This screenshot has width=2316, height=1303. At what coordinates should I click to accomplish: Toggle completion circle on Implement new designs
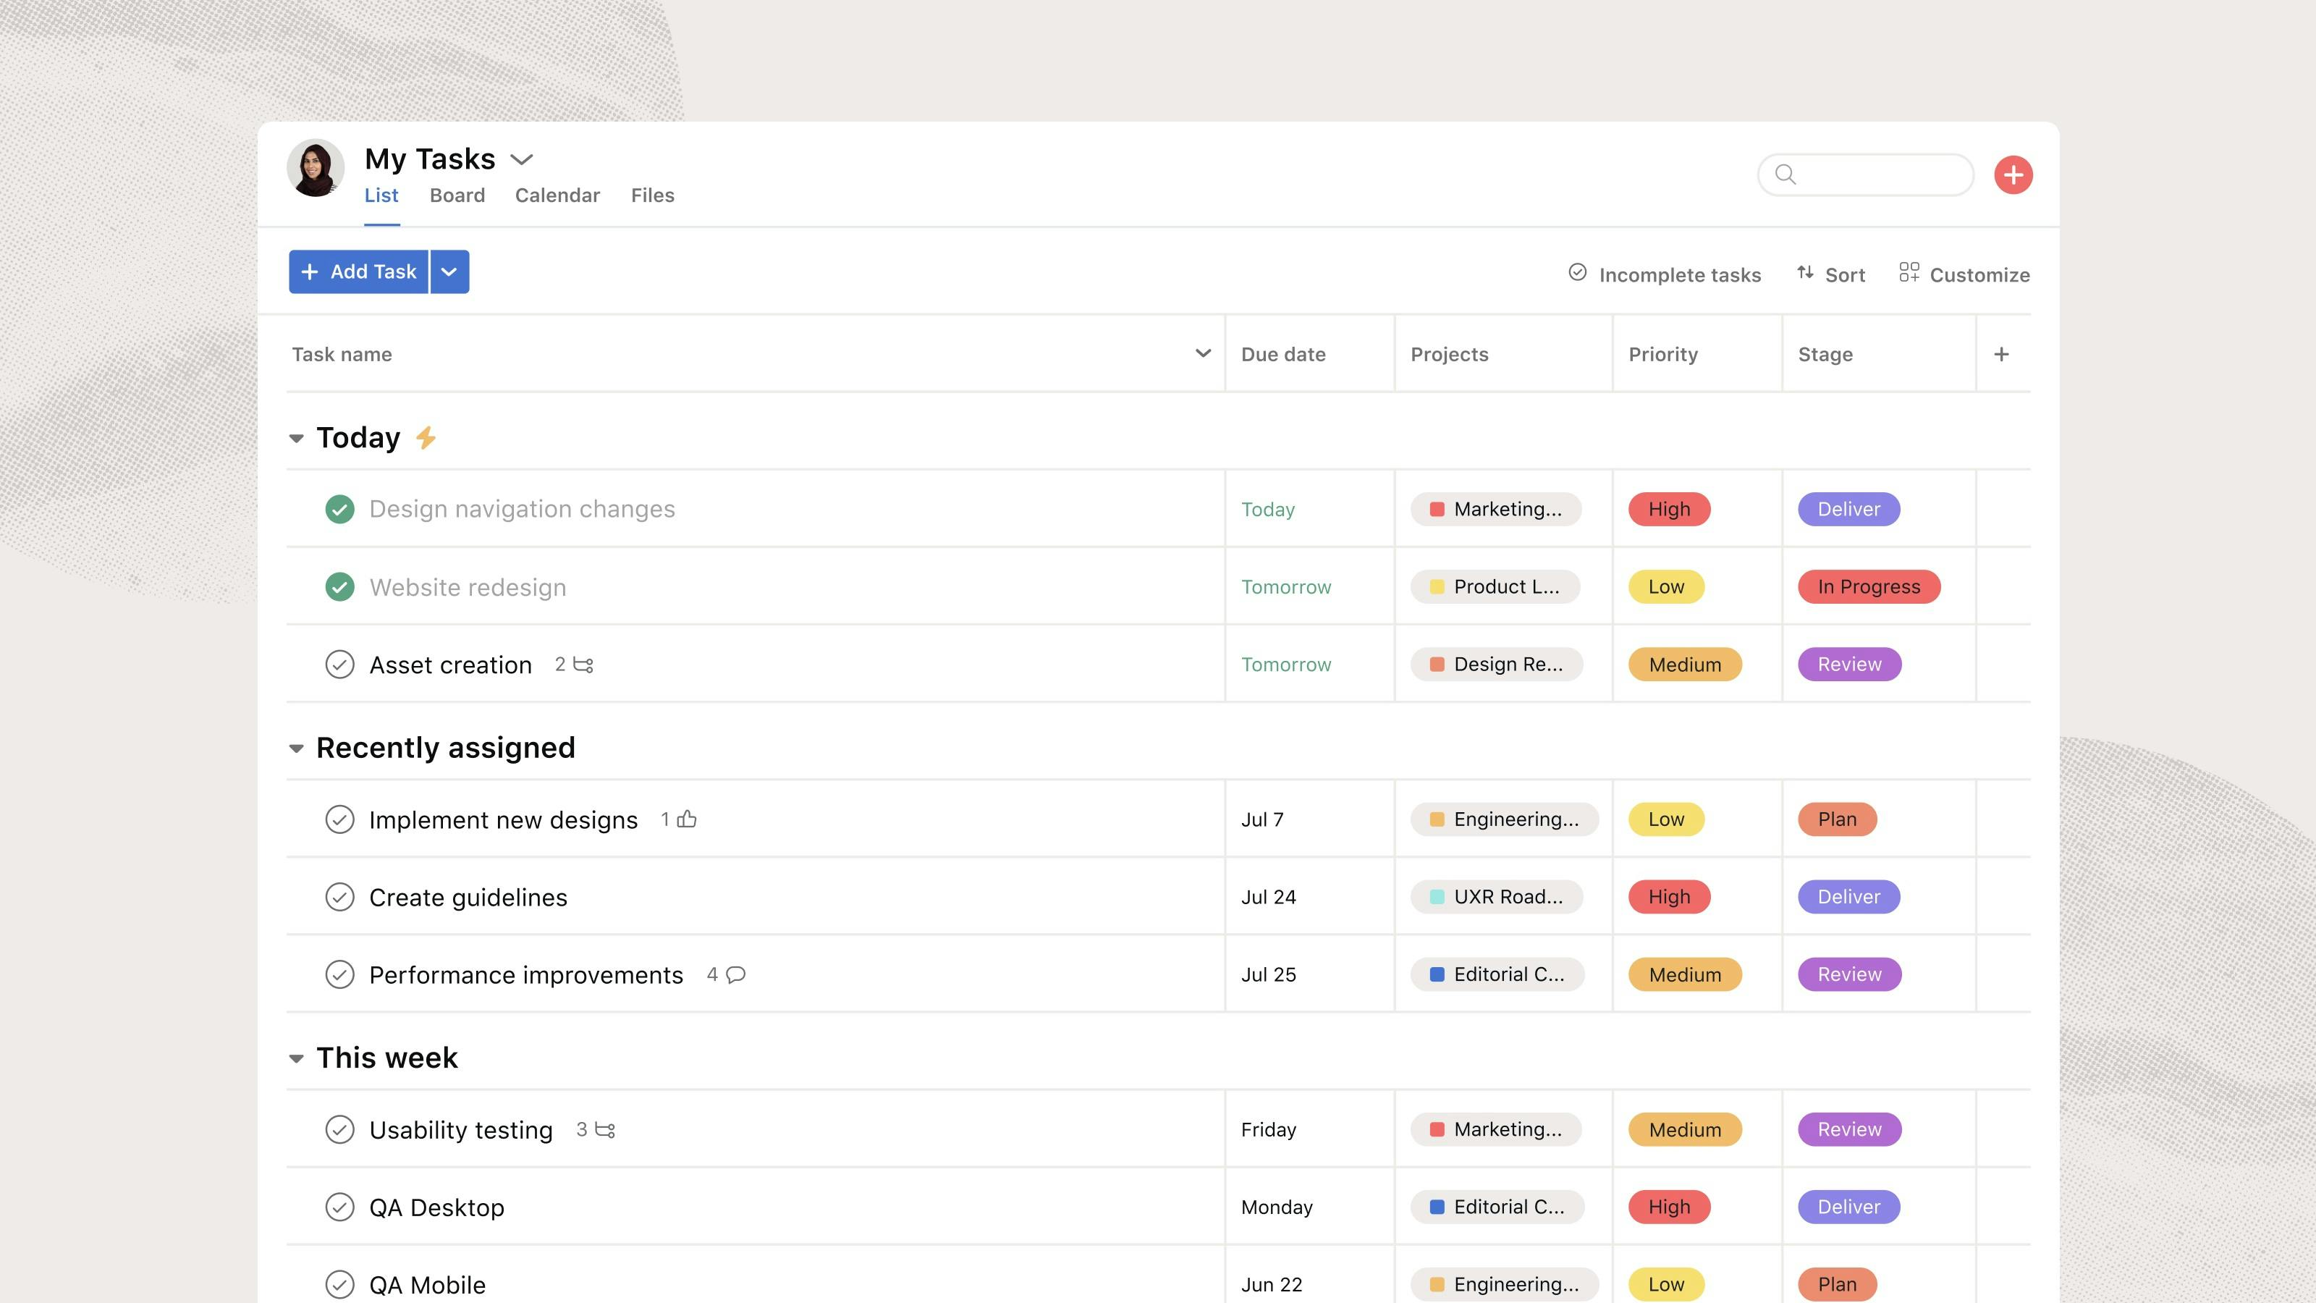pos(340,818)
